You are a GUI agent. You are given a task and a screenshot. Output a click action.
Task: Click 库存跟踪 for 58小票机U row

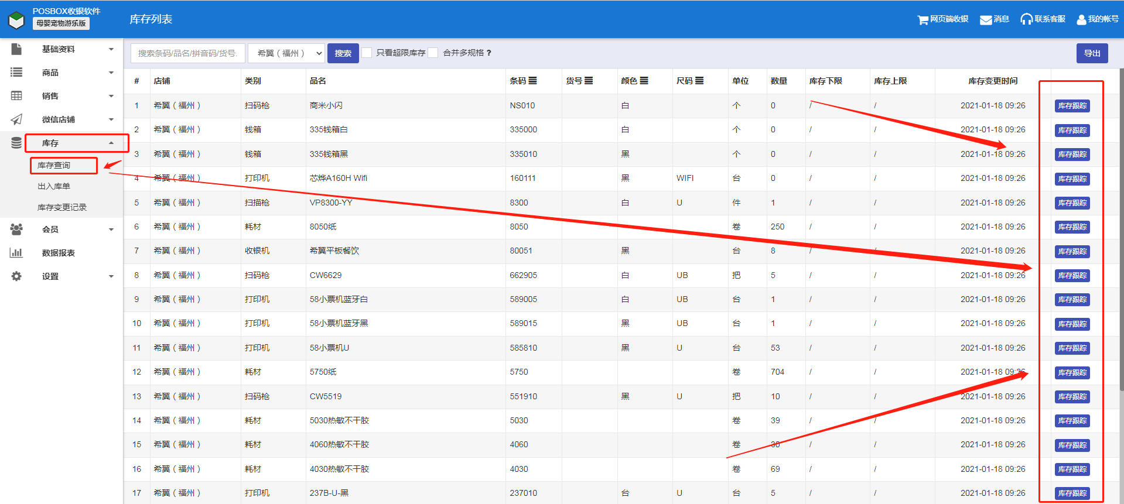(x=1072, y=348)
